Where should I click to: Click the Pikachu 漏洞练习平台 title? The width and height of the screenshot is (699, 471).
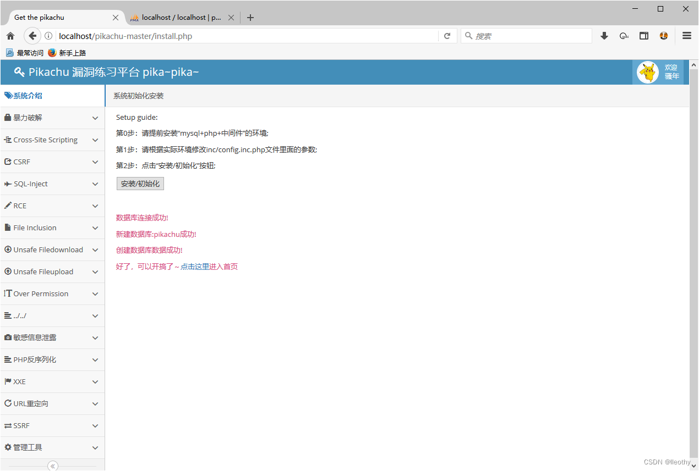(114, 72)
